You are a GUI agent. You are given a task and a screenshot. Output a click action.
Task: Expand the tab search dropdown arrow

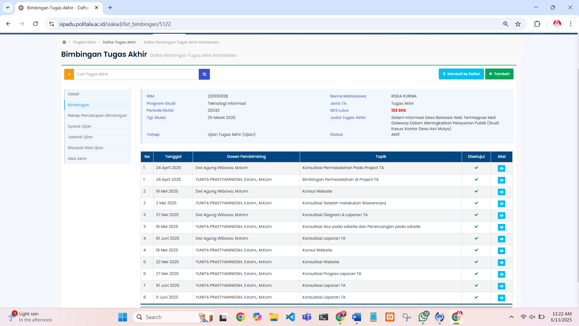click(x=8, y=8)
